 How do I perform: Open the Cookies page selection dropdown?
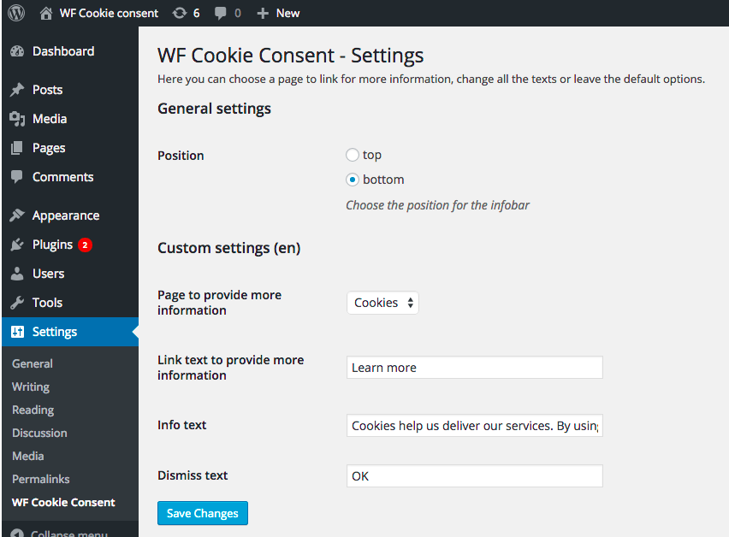tap(382, 302)
